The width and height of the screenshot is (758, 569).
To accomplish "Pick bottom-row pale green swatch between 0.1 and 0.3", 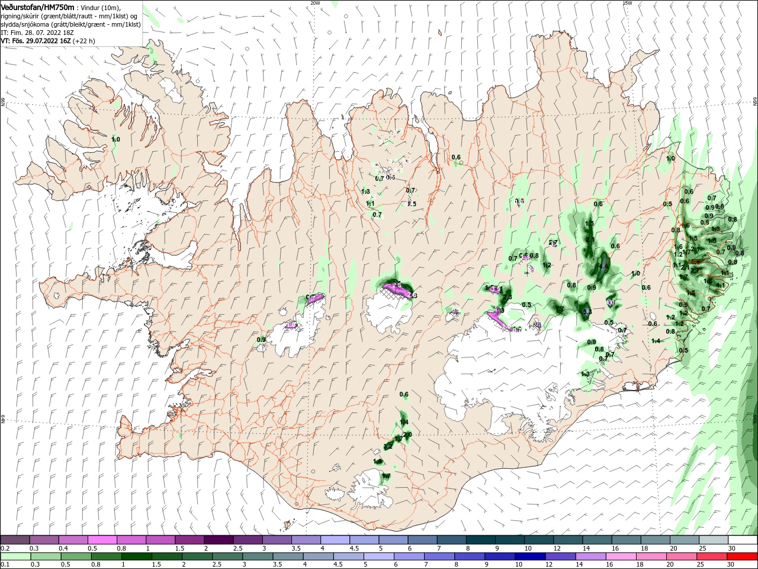I will [x=15, y=557].
